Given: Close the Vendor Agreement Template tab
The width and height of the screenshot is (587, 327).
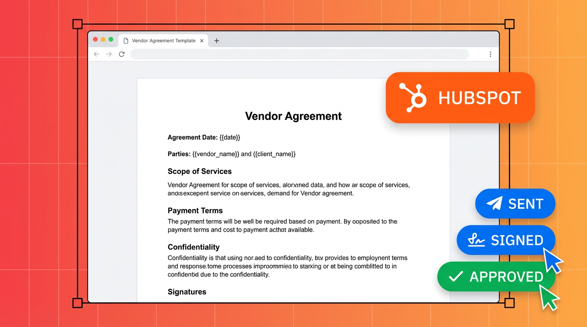Looking at the screenshot, I should pyautogui.click(x=202, y=41).
